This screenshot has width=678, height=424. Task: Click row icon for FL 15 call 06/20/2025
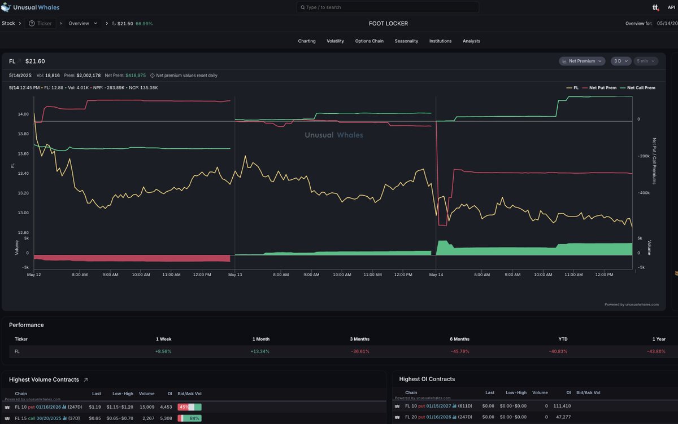[7, 418]
